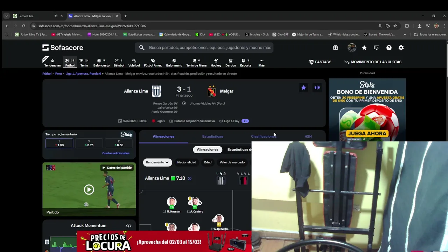Click the JUEGA AHORA ad button

tap(367, 133)
